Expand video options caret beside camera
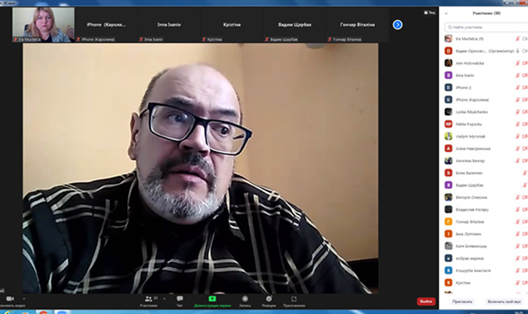The height and width of the screenshot is (314, 528). coord(24,298)
